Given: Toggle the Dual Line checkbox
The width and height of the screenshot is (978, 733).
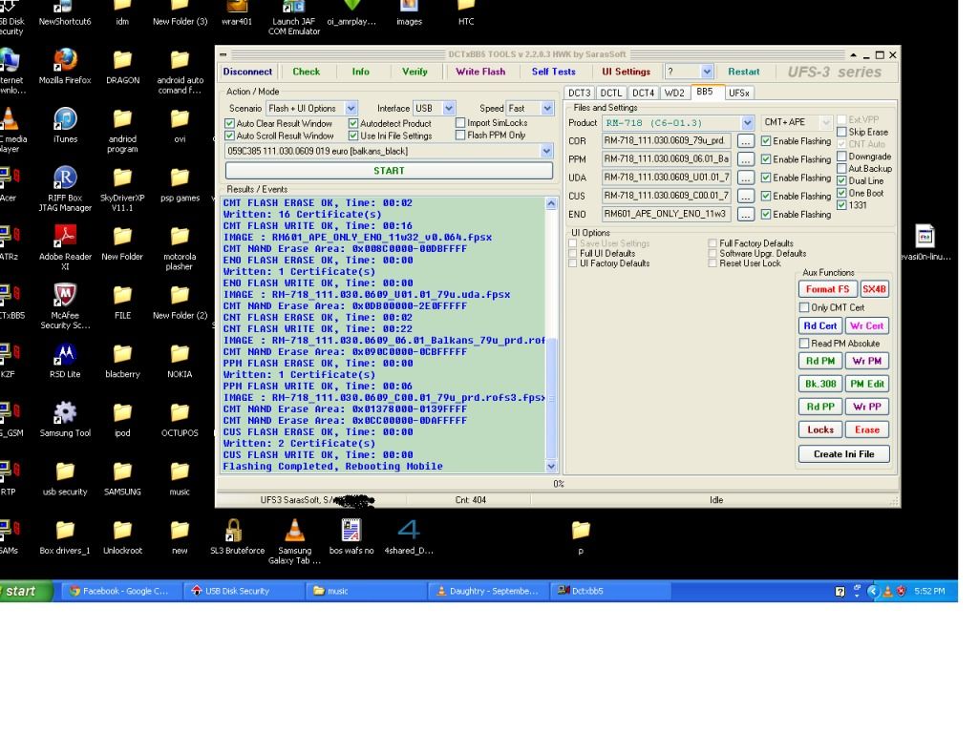Looking at the screenshot, I should [x=841, y=180].
